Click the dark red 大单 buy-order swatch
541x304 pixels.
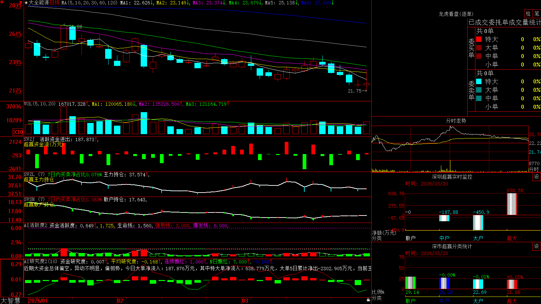point(479,48)
